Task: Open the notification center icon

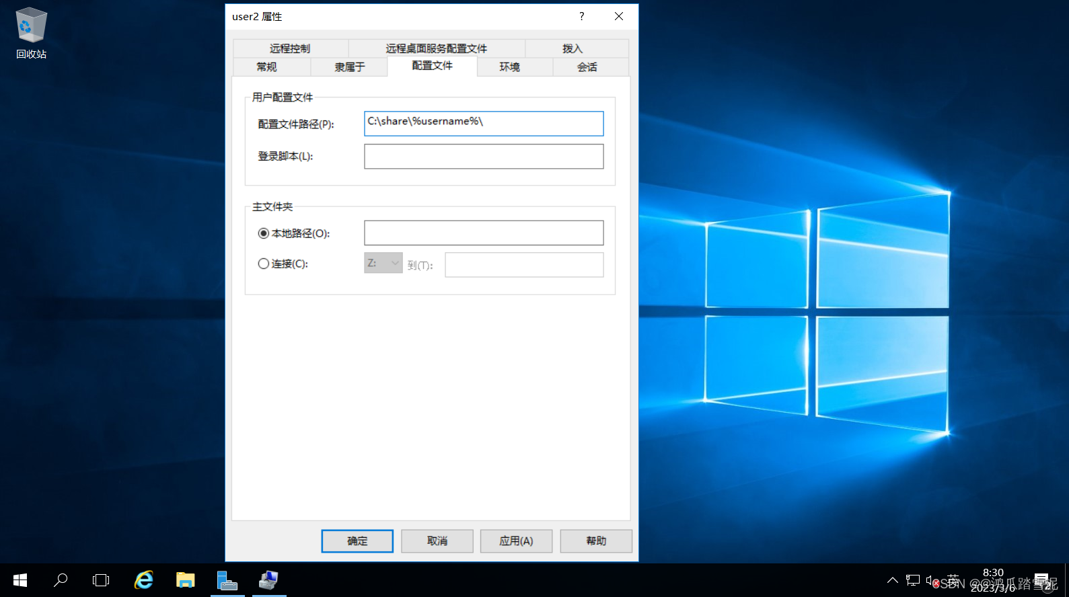Action: pos(1042,580)
